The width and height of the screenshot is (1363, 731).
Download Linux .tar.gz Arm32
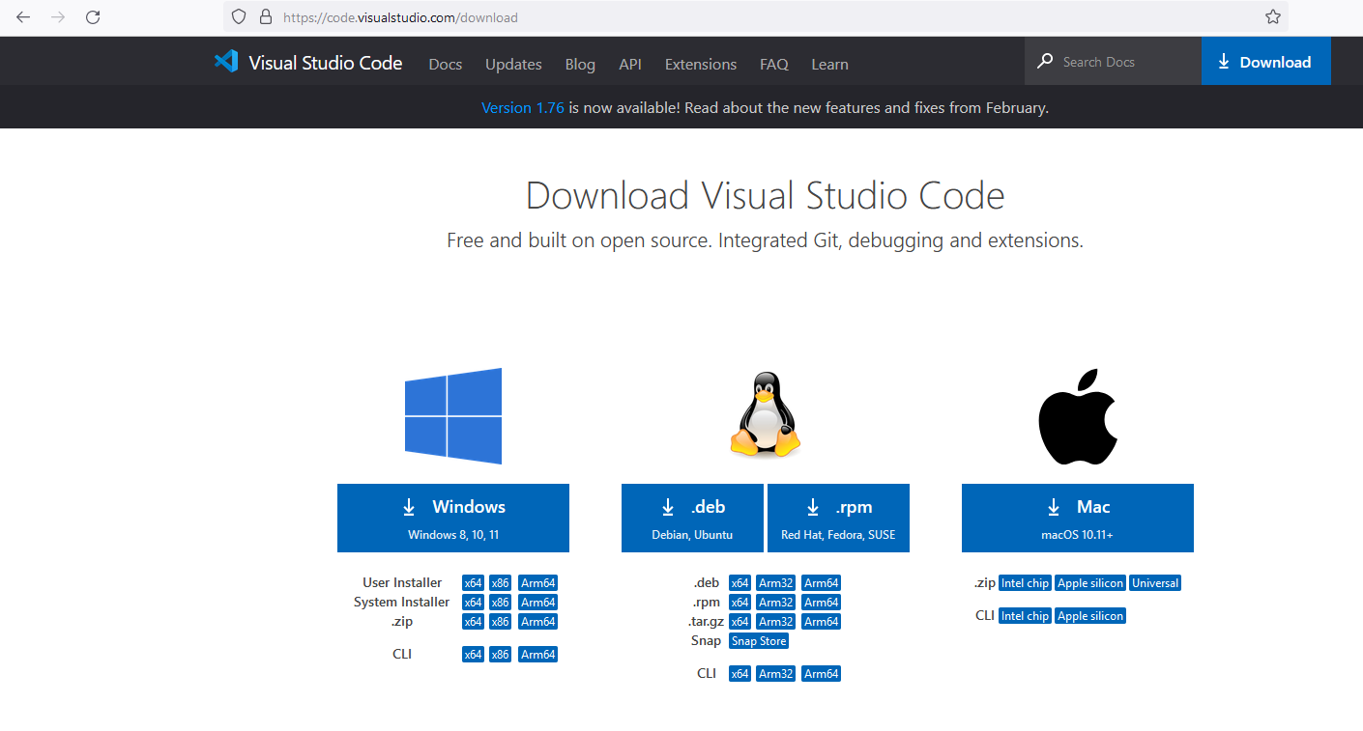click(x=775, y=622)
